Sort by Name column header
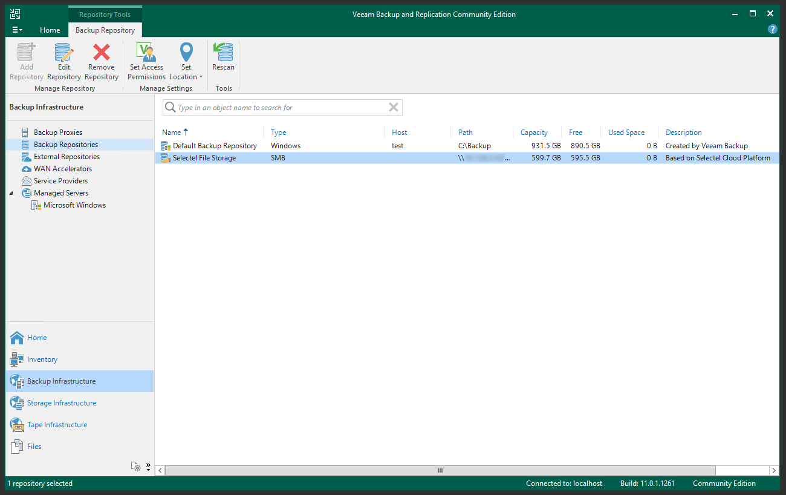This screenshot has height=495, width=786. 172,133
